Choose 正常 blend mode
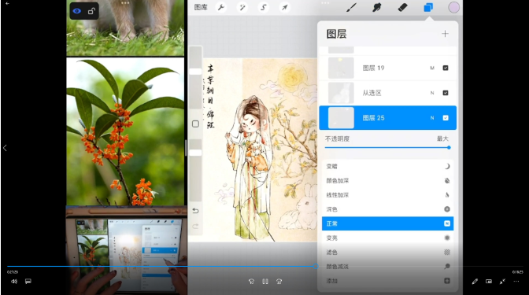 coord(387,223)
